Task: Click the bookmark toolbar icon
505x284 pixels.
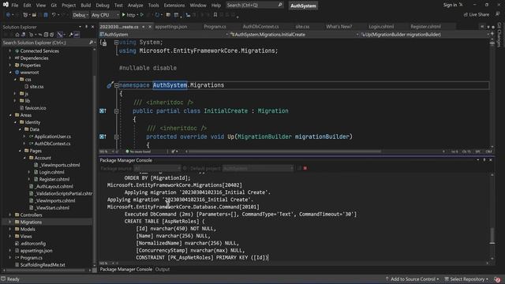Action: [215, 15]
